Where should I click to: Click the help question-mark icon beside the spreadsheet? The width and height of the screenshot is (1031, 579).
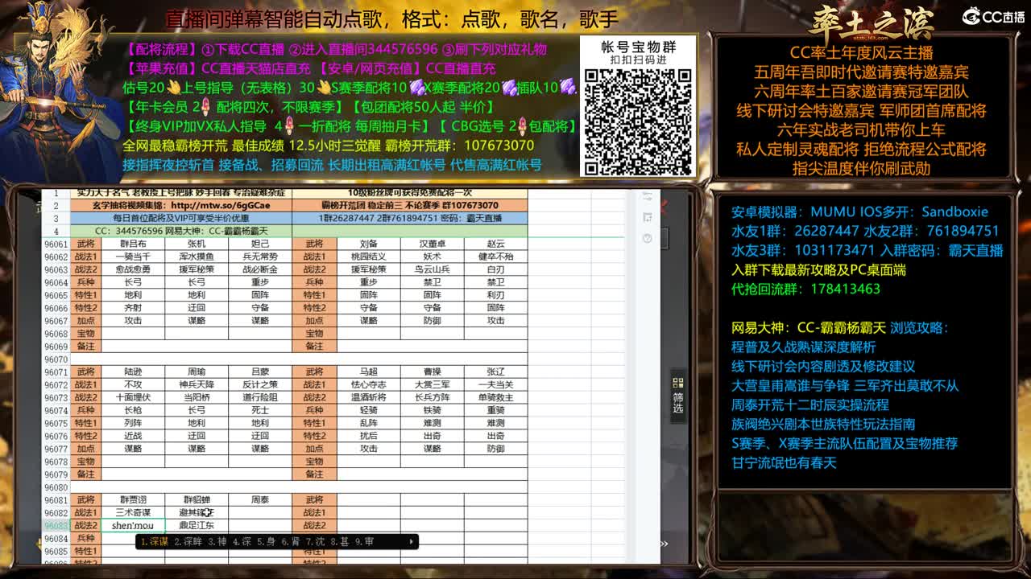click(648, 238)
